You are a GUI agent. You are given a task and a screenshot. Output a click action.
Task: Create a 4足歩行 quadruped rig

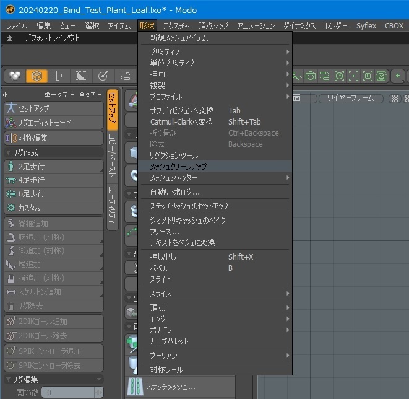(x=54, y=180)
